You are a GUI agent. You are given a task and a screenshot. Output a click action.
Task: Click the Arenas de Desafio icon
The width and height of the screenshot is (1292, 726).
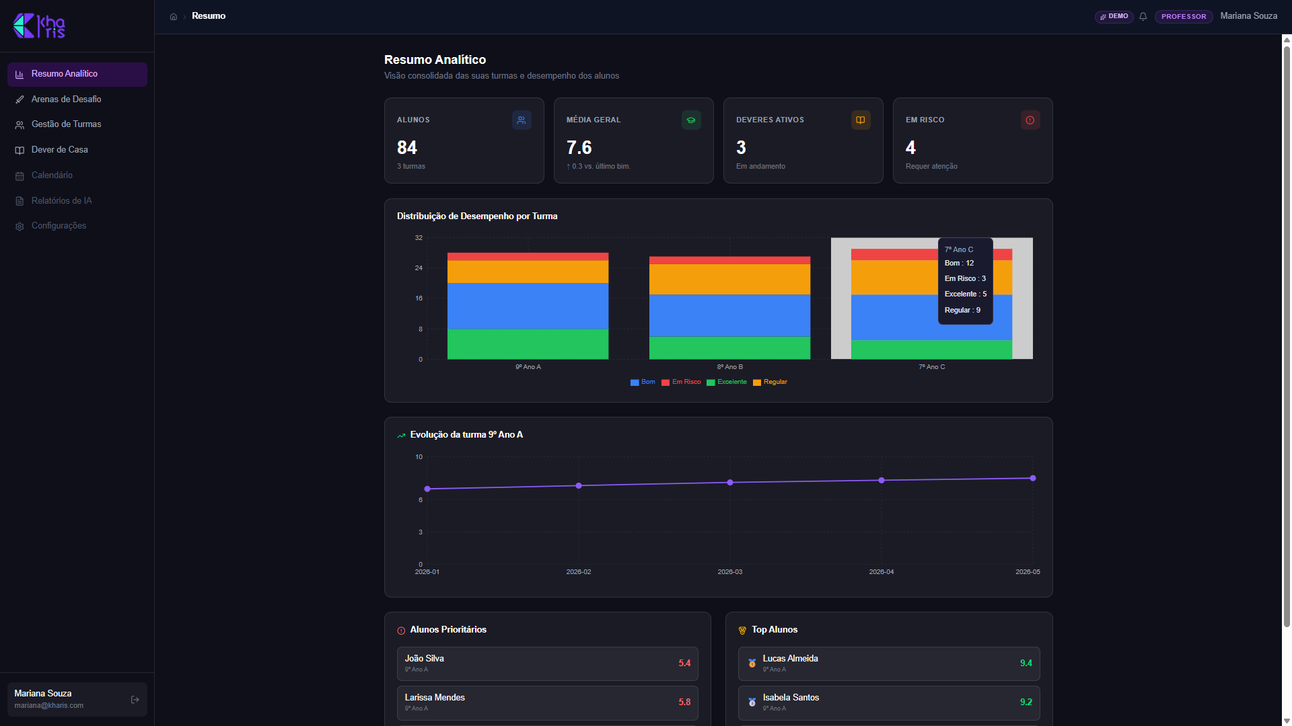pos(20,99)
